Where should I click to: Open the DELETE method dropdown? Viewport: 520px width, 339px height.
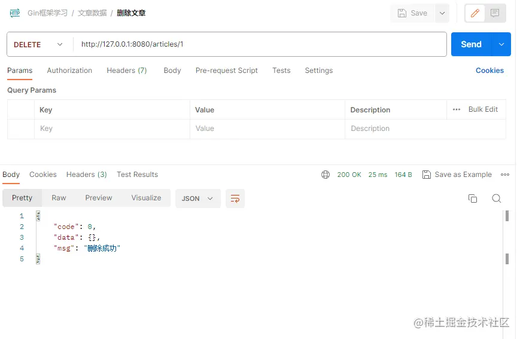tap(38, 44)
